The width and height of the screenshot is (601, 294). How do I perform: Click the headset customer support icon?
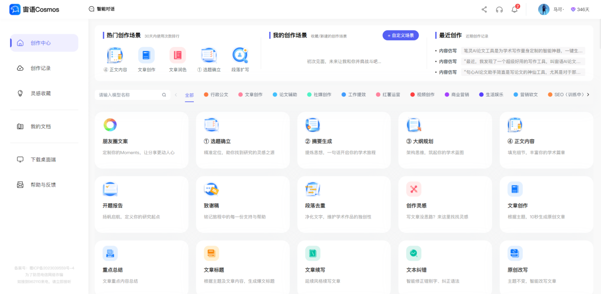click(499, 9)
